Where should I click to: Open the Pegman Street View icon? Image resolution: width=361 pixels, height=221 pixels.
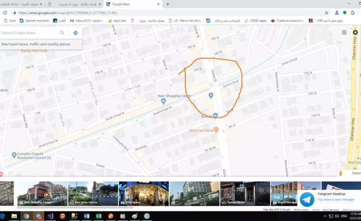click(x=341, y=173)
